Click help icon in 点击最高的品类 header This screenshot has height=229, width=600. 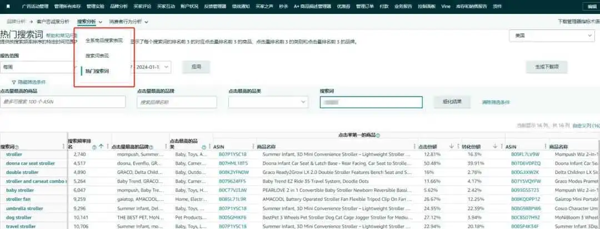coord(204,147)
